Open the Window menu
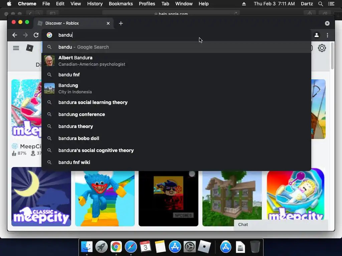The width and height of the screenshot is (342, 256). coord(184,4)
